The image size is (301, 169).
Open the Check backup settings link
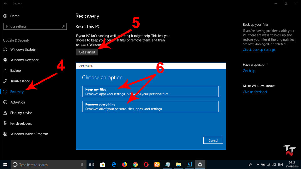tap(259, 50)
